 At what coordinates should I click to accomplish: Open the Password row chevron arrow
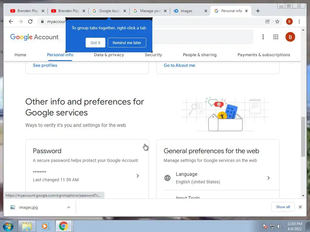tap(138, 176)
